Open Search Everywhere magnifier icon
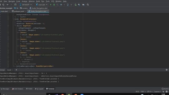Image resolution: width=169 pixels, height=95 pixels. [x=88, y=5]
